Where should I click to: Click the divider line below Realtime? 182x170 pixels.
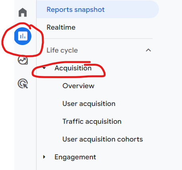[98, 38]
